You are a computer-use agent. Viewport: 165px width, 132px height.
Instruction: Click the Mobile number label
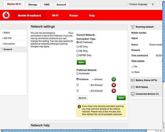coord(139,33)
